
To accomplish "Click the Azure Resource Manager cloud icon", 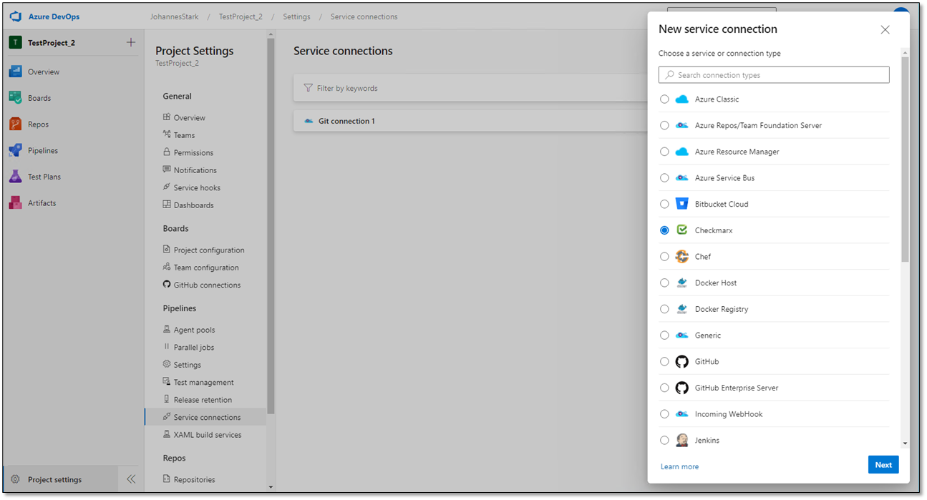I will point(681,152).
